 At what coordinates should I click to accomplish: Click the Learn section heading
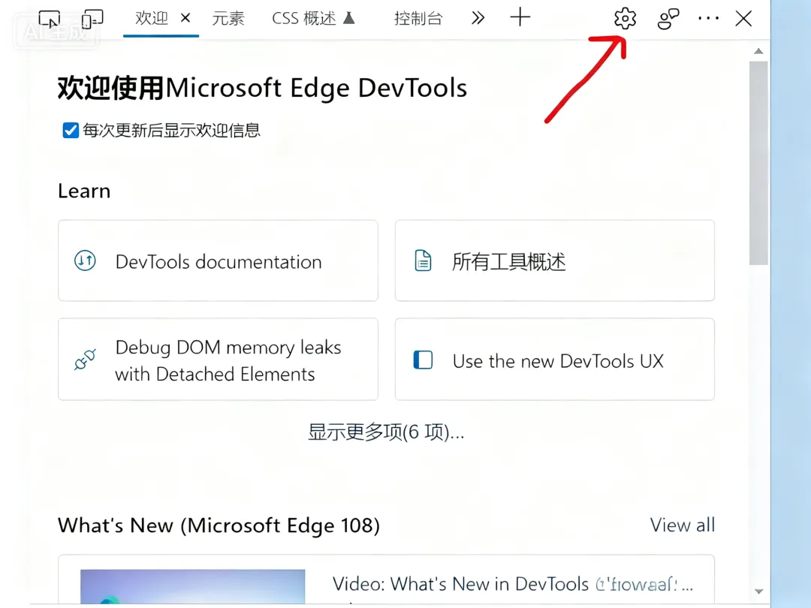coord(84,191)
